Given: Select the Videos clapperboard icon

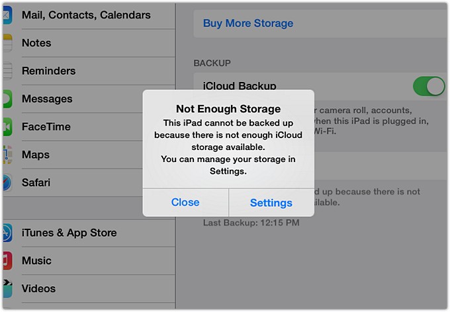Looking at the screenshot, I should pyautogui.click(x=7, y=288).
